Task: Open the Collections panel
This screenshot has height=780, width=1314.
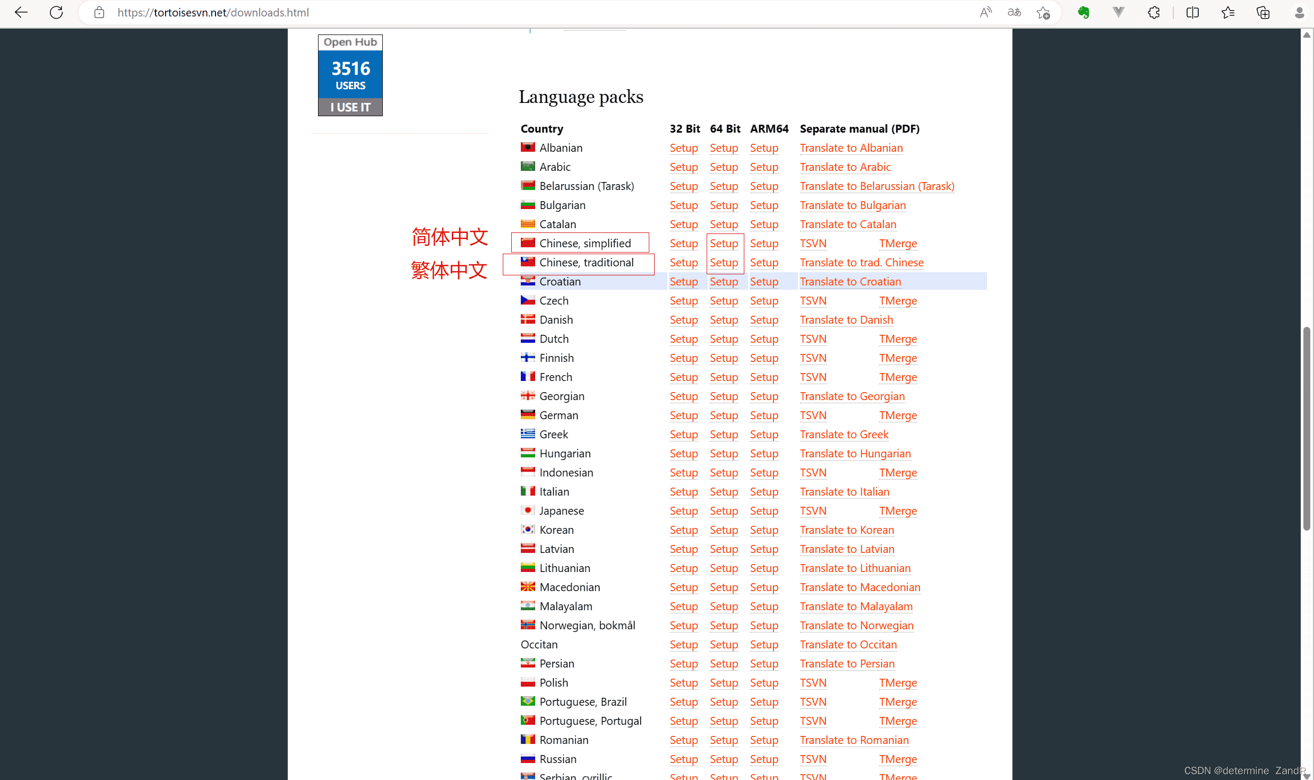Action: pyautogui.click(x=1264, y=12)
